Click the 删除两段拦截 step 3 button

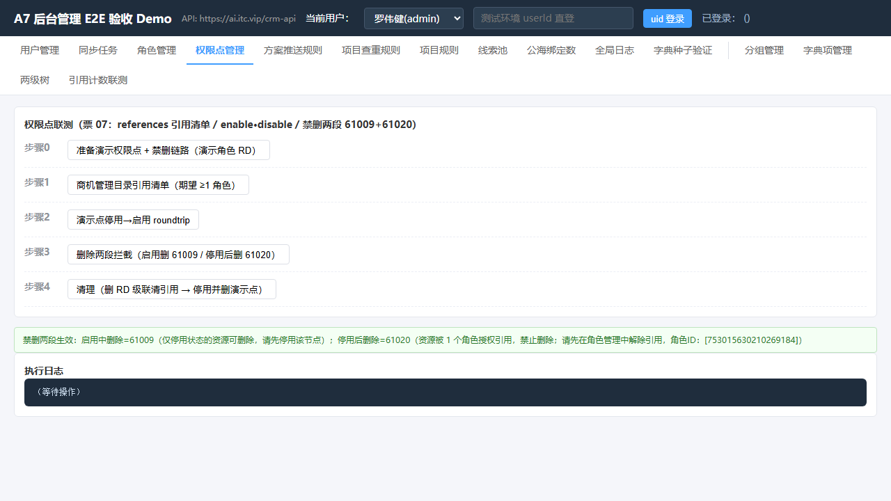tap(178, 255)
